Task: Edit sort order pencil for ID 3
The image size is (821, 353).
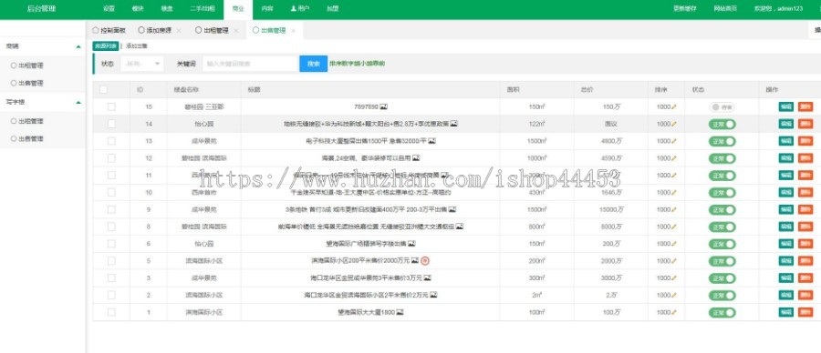Action: 674,278
